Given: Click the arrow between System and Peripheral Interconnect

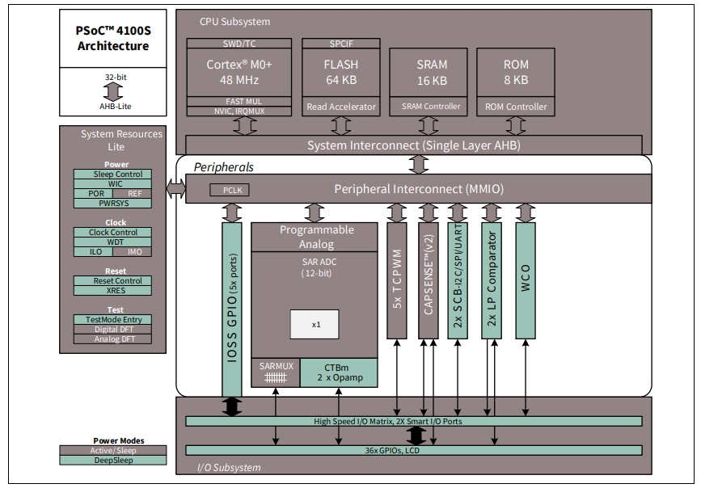Looking at the screenshot, I should (419, 165).
